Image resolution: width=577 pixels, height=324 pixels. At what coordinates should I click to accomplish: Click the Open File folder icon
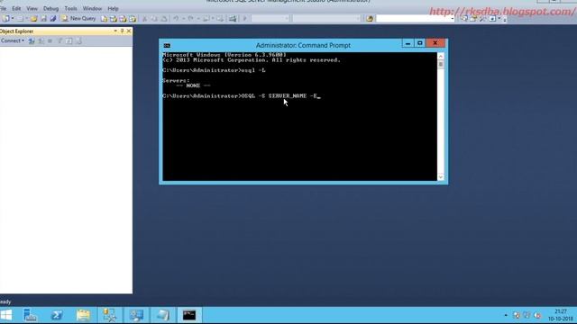point(33,18)
